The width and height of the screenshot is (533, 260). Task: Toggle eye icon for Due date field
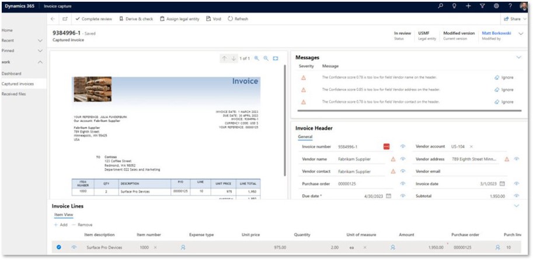pos(403,196)
